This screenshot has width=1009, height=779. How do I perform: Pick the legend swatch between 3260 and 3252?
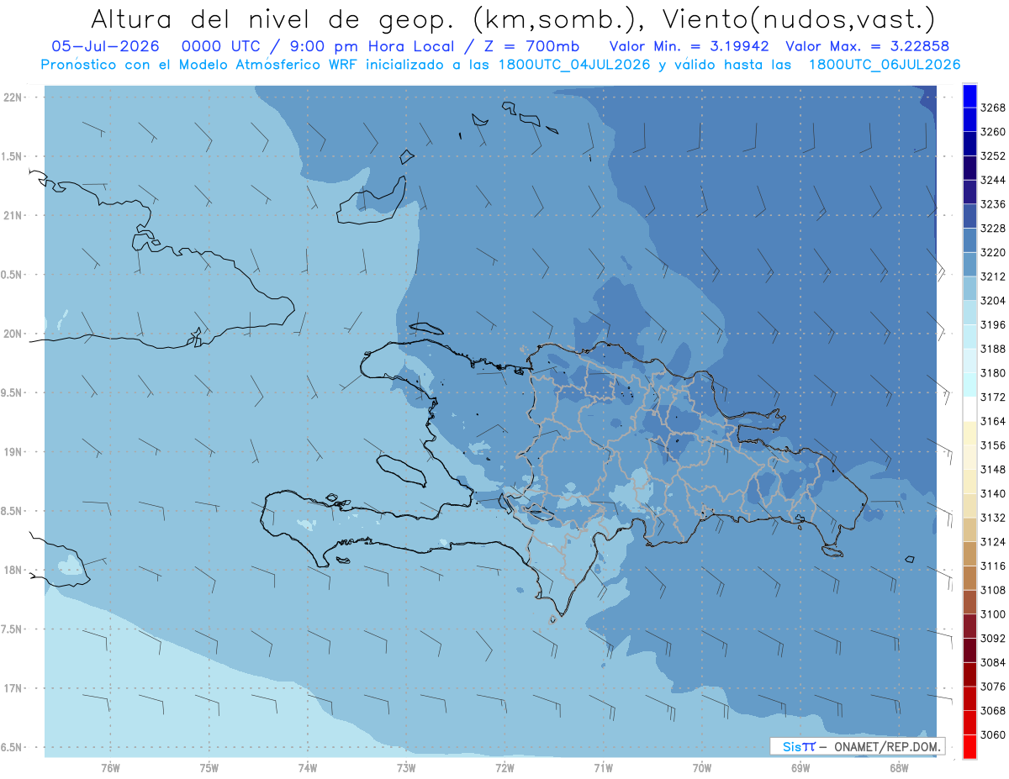coord(969,144)
